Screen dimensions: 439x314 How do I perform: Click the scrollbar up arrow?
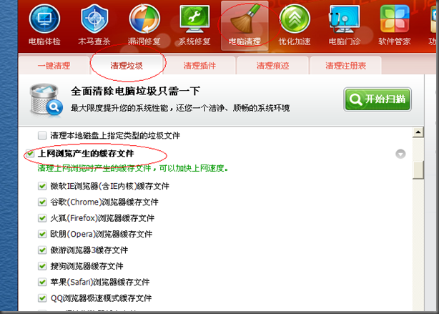coord(418,132)
